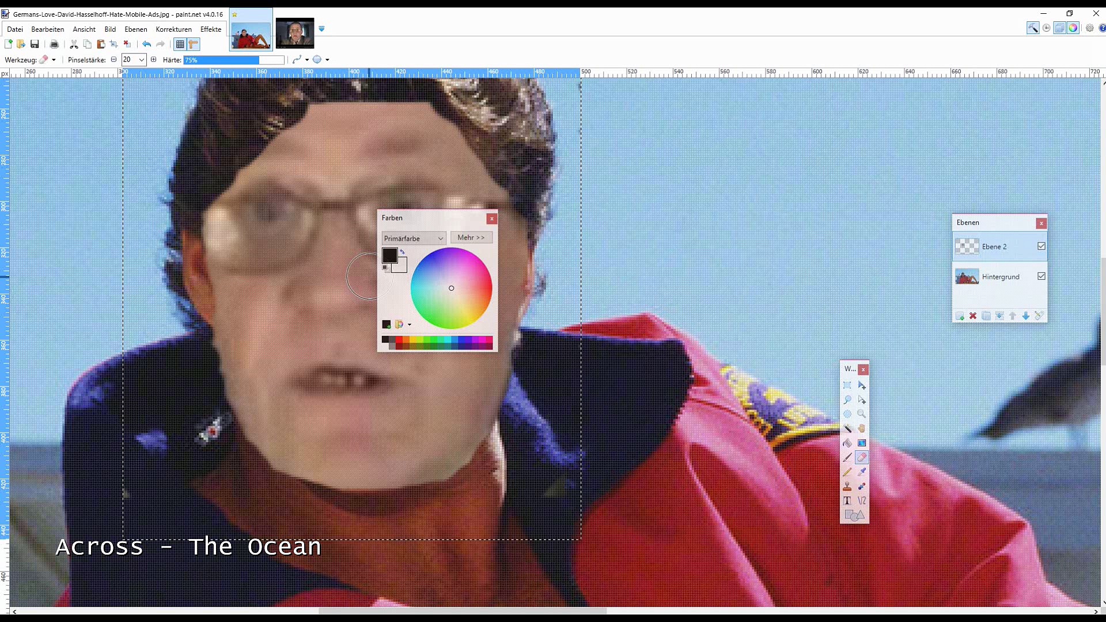Open the Effekte menu

coord(210,29)
